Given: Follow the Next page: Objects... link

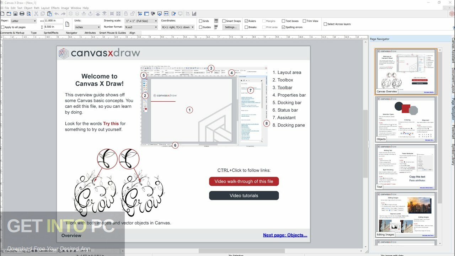Looking at the screenshot, I should pos(285,235).
